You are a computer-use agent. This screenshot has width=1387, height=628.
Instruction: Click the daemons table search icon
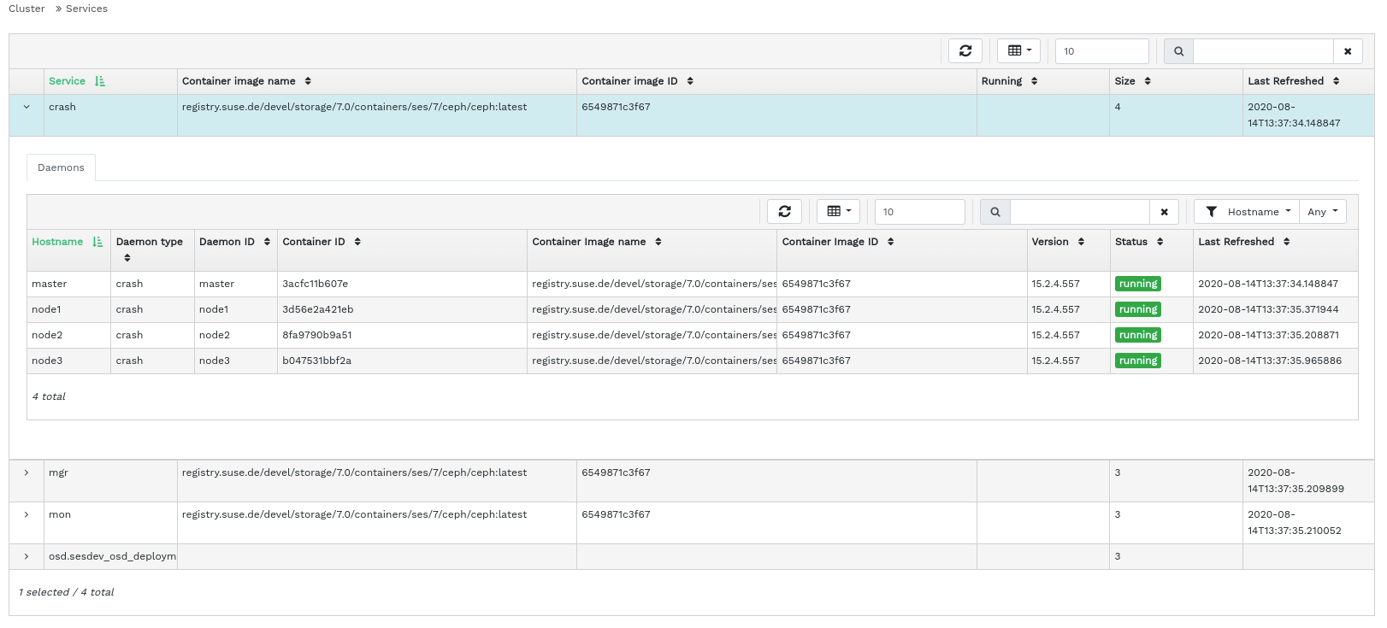995,212
